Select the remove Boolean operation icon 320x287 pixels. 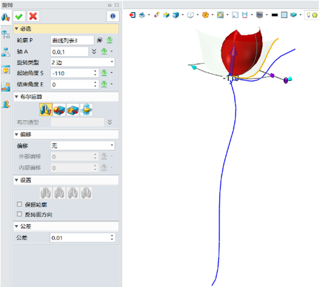tap(73, 109)
